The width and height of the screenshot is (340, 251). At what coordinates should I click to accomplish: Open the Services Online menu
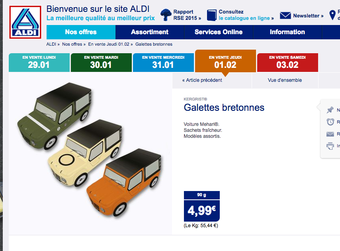[219, 32]
